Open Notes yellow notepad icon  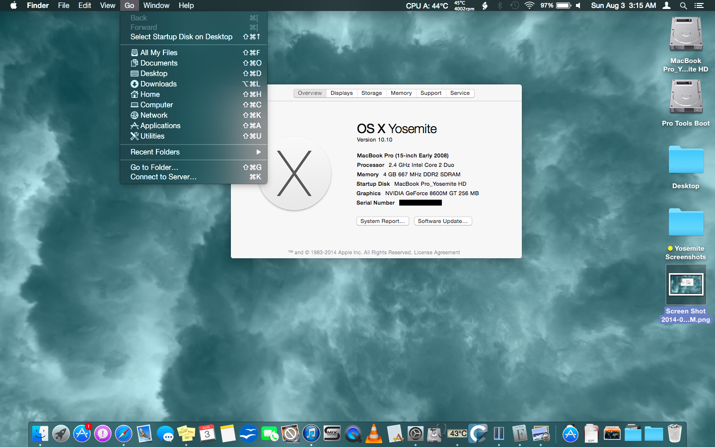[x=228, y=434]
